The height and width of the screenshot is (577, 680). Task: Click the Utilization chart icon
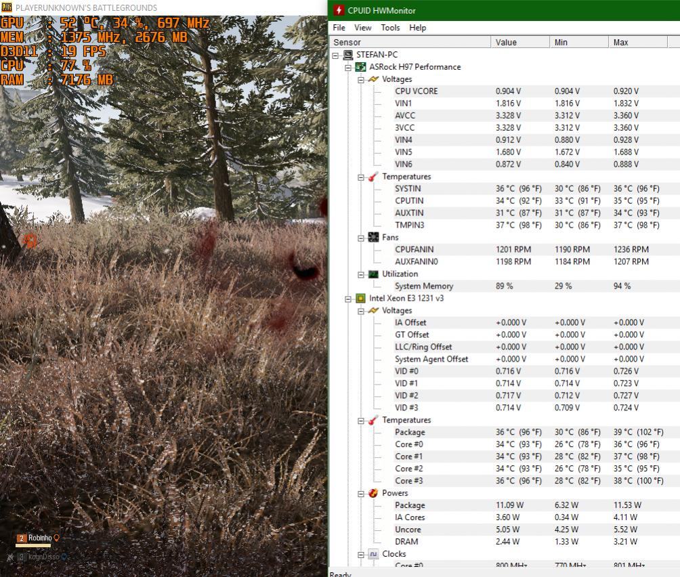point(373,274)
